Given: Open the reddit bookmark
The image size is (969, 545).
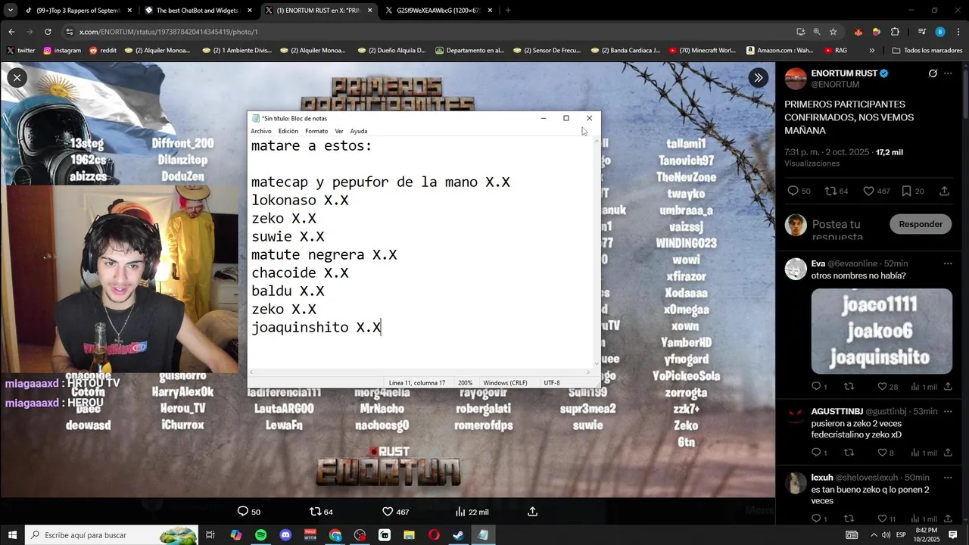Looking at the screenshot, I should click(103, 50).
